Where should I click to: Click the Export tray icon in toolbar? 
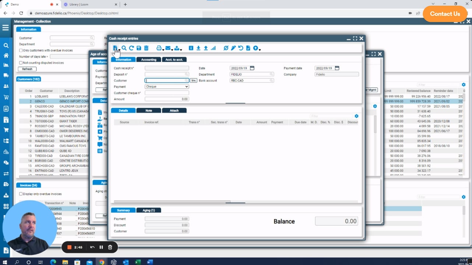click(177, 48)
